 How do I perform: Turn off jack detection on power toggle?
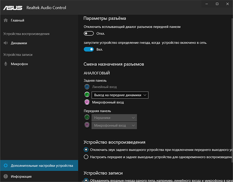pyautogui.click(x=89, y=49)
